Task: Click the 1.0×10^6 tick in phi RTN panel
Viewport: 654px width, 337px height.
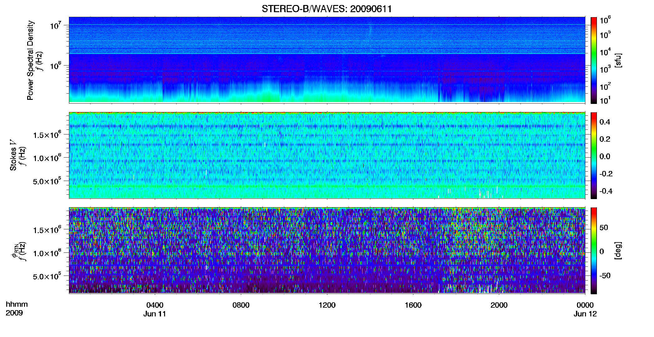Action: click(47, 253)
